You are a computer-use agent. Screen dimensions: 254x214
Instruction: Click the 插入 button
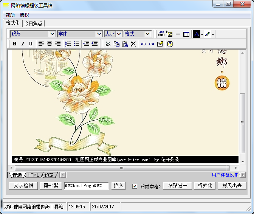118,186
